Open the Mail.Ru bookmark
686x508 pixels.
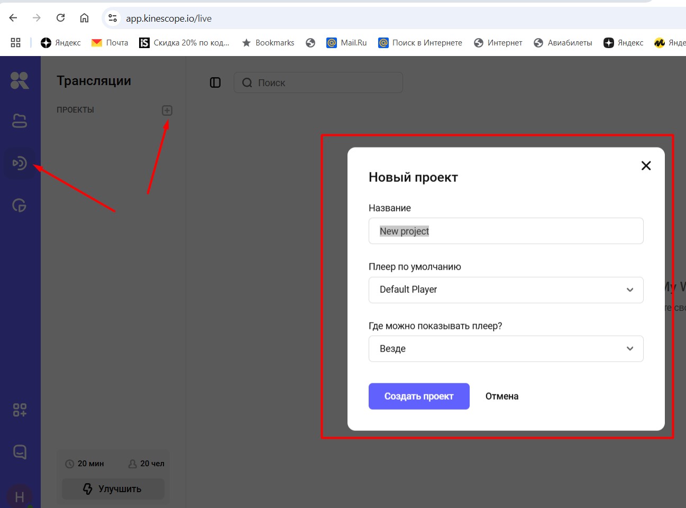tap(347, 43)
